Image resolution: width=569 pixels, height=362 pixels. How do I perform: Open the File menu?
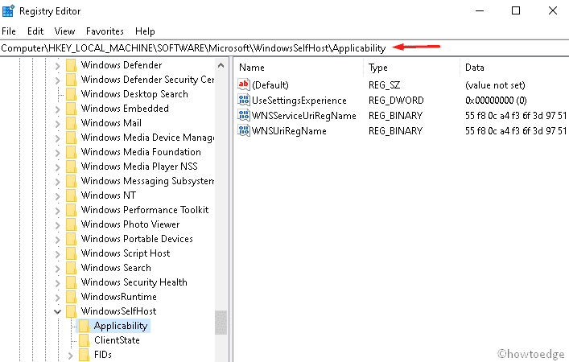[10, 31]
